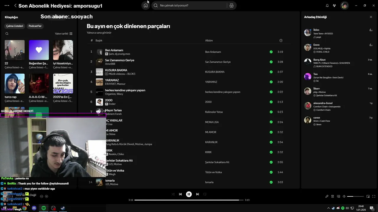Set Spotify volume using the volume slider
The height and width of the screenshot is (212, 378).
(355, 196)
